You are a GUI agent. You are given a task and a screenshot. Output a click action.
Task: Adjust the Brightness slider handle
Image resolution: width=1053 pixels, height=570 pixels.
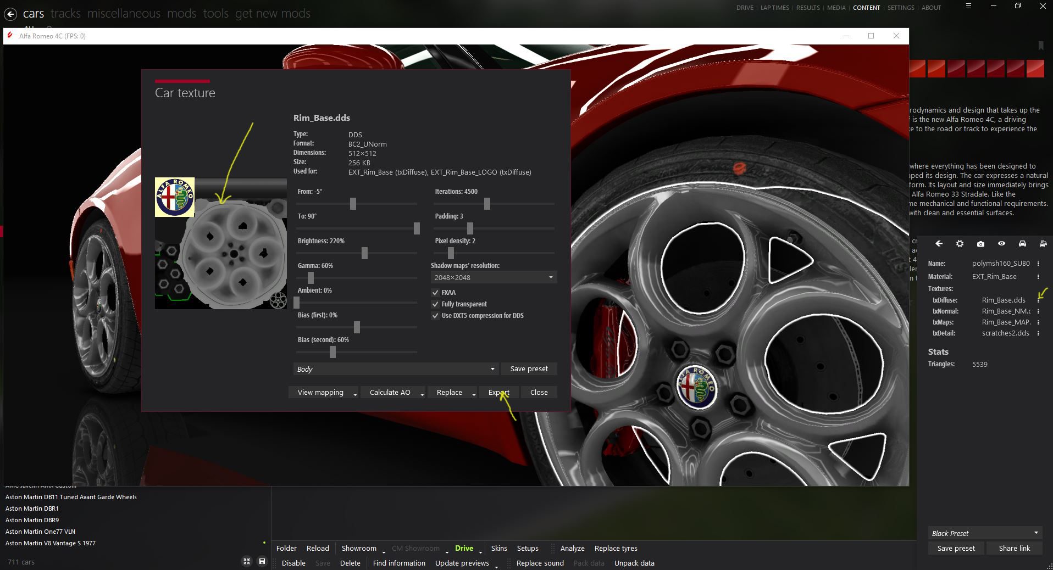point(364,253)
